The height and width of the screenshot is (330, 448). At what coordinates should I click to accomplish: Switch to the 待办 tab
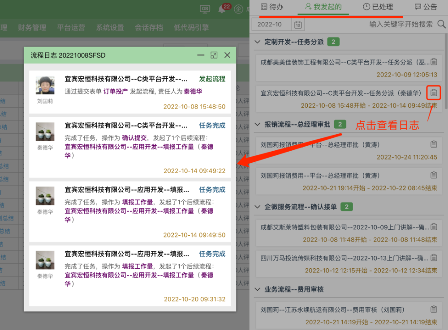pos(272,7)
